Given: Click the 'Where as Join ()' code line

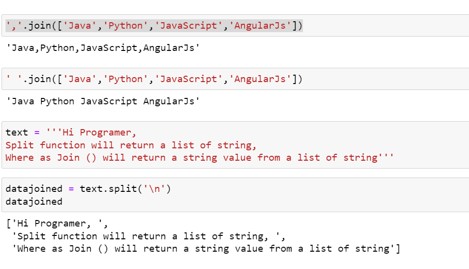Looking at the screenshot, I should tap(200, 158).
